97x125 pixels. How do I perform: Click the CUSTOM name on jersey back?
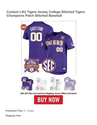(x=37, y=29)
